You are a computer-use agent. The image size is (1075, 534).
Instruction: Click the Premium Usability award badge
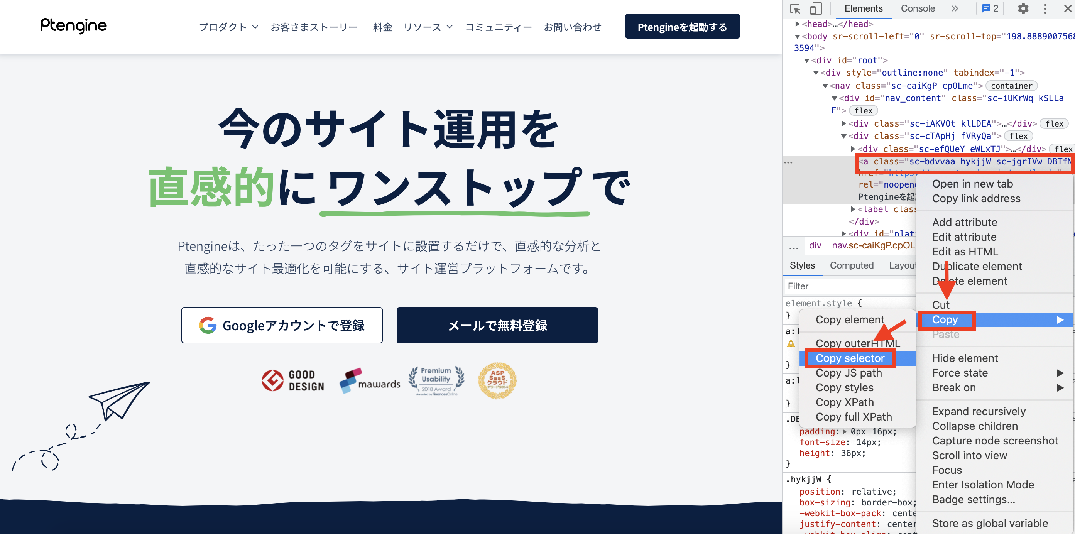coord(436,381)
